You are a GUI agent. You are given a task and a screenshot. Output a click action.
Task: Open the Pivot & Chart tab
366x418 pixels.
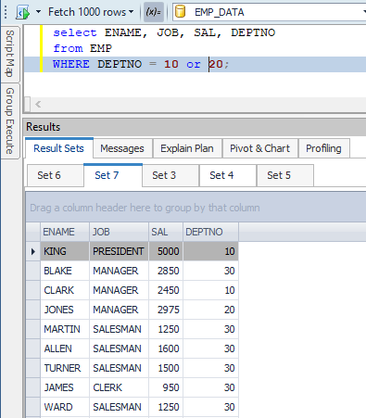click(x=260, y=148)
